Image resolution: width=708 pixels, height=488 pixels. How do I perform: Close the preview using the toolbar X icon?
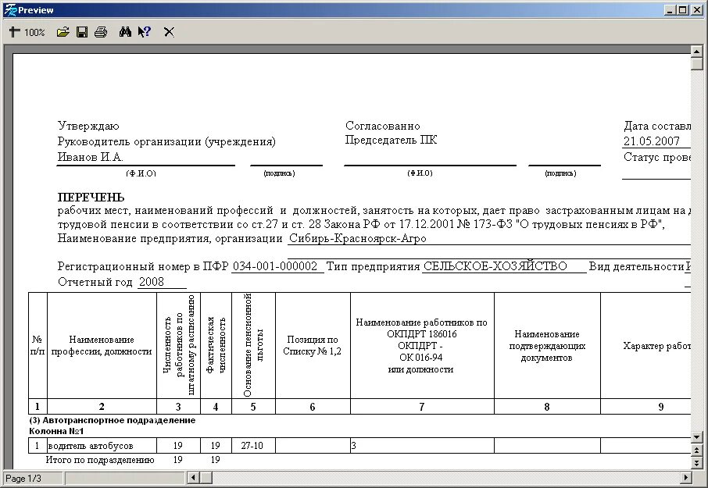click(x=169, y=32)
